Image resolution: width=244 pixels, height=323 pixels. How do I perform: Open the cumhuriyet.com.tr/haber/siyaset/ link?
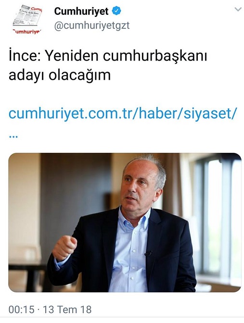tap(122, 113)
